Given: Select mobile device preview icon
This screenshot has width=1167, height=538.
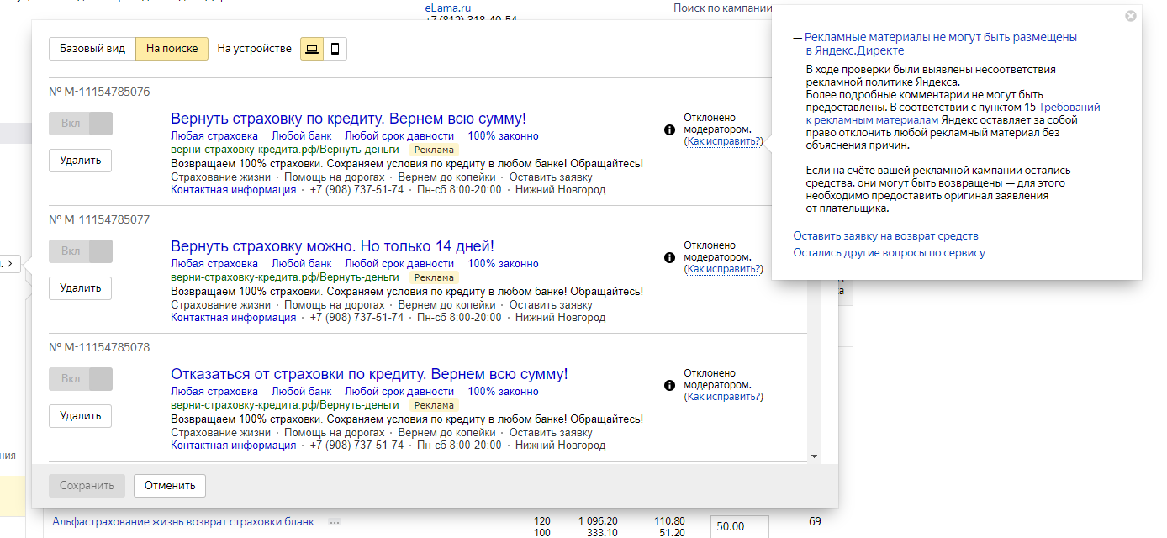Looking at the screenshot, I should (335, 49).
